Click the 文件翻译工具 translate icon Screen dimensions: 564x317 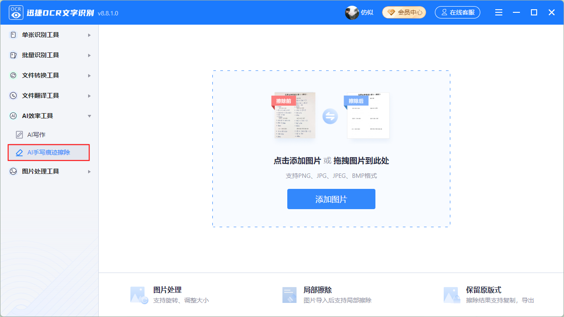point(13,96)
